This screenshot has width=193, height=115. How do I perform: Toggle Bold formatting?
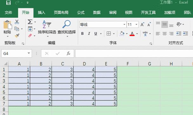[82, 33]
